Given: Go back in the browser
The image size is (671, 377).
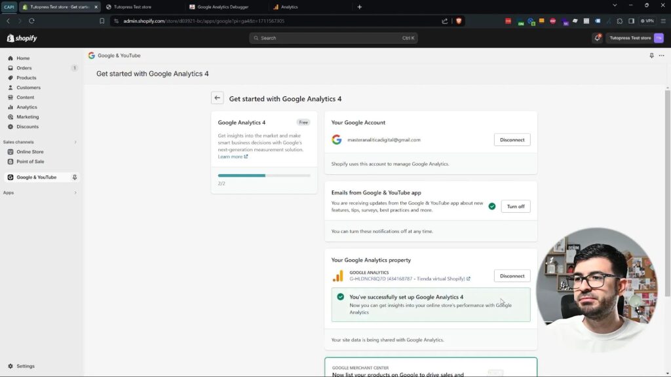Looking at the screenshot, I should point(8,21).
